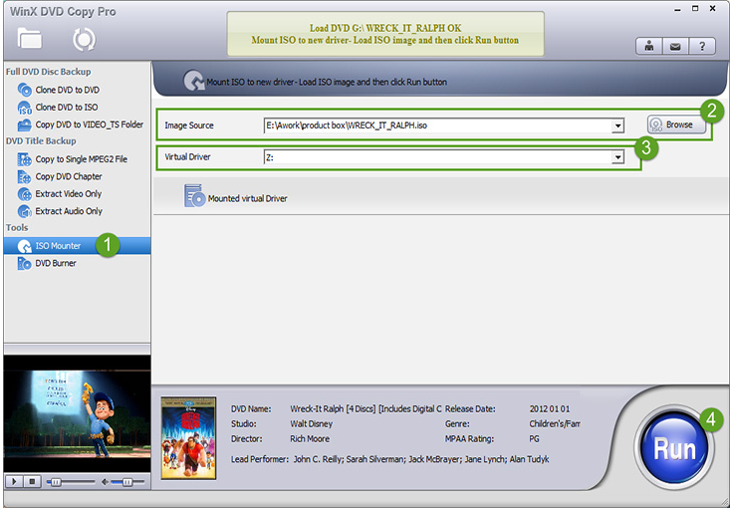
Task: Click the Extract Audio Only icon
Action: (x=24, y=211)
